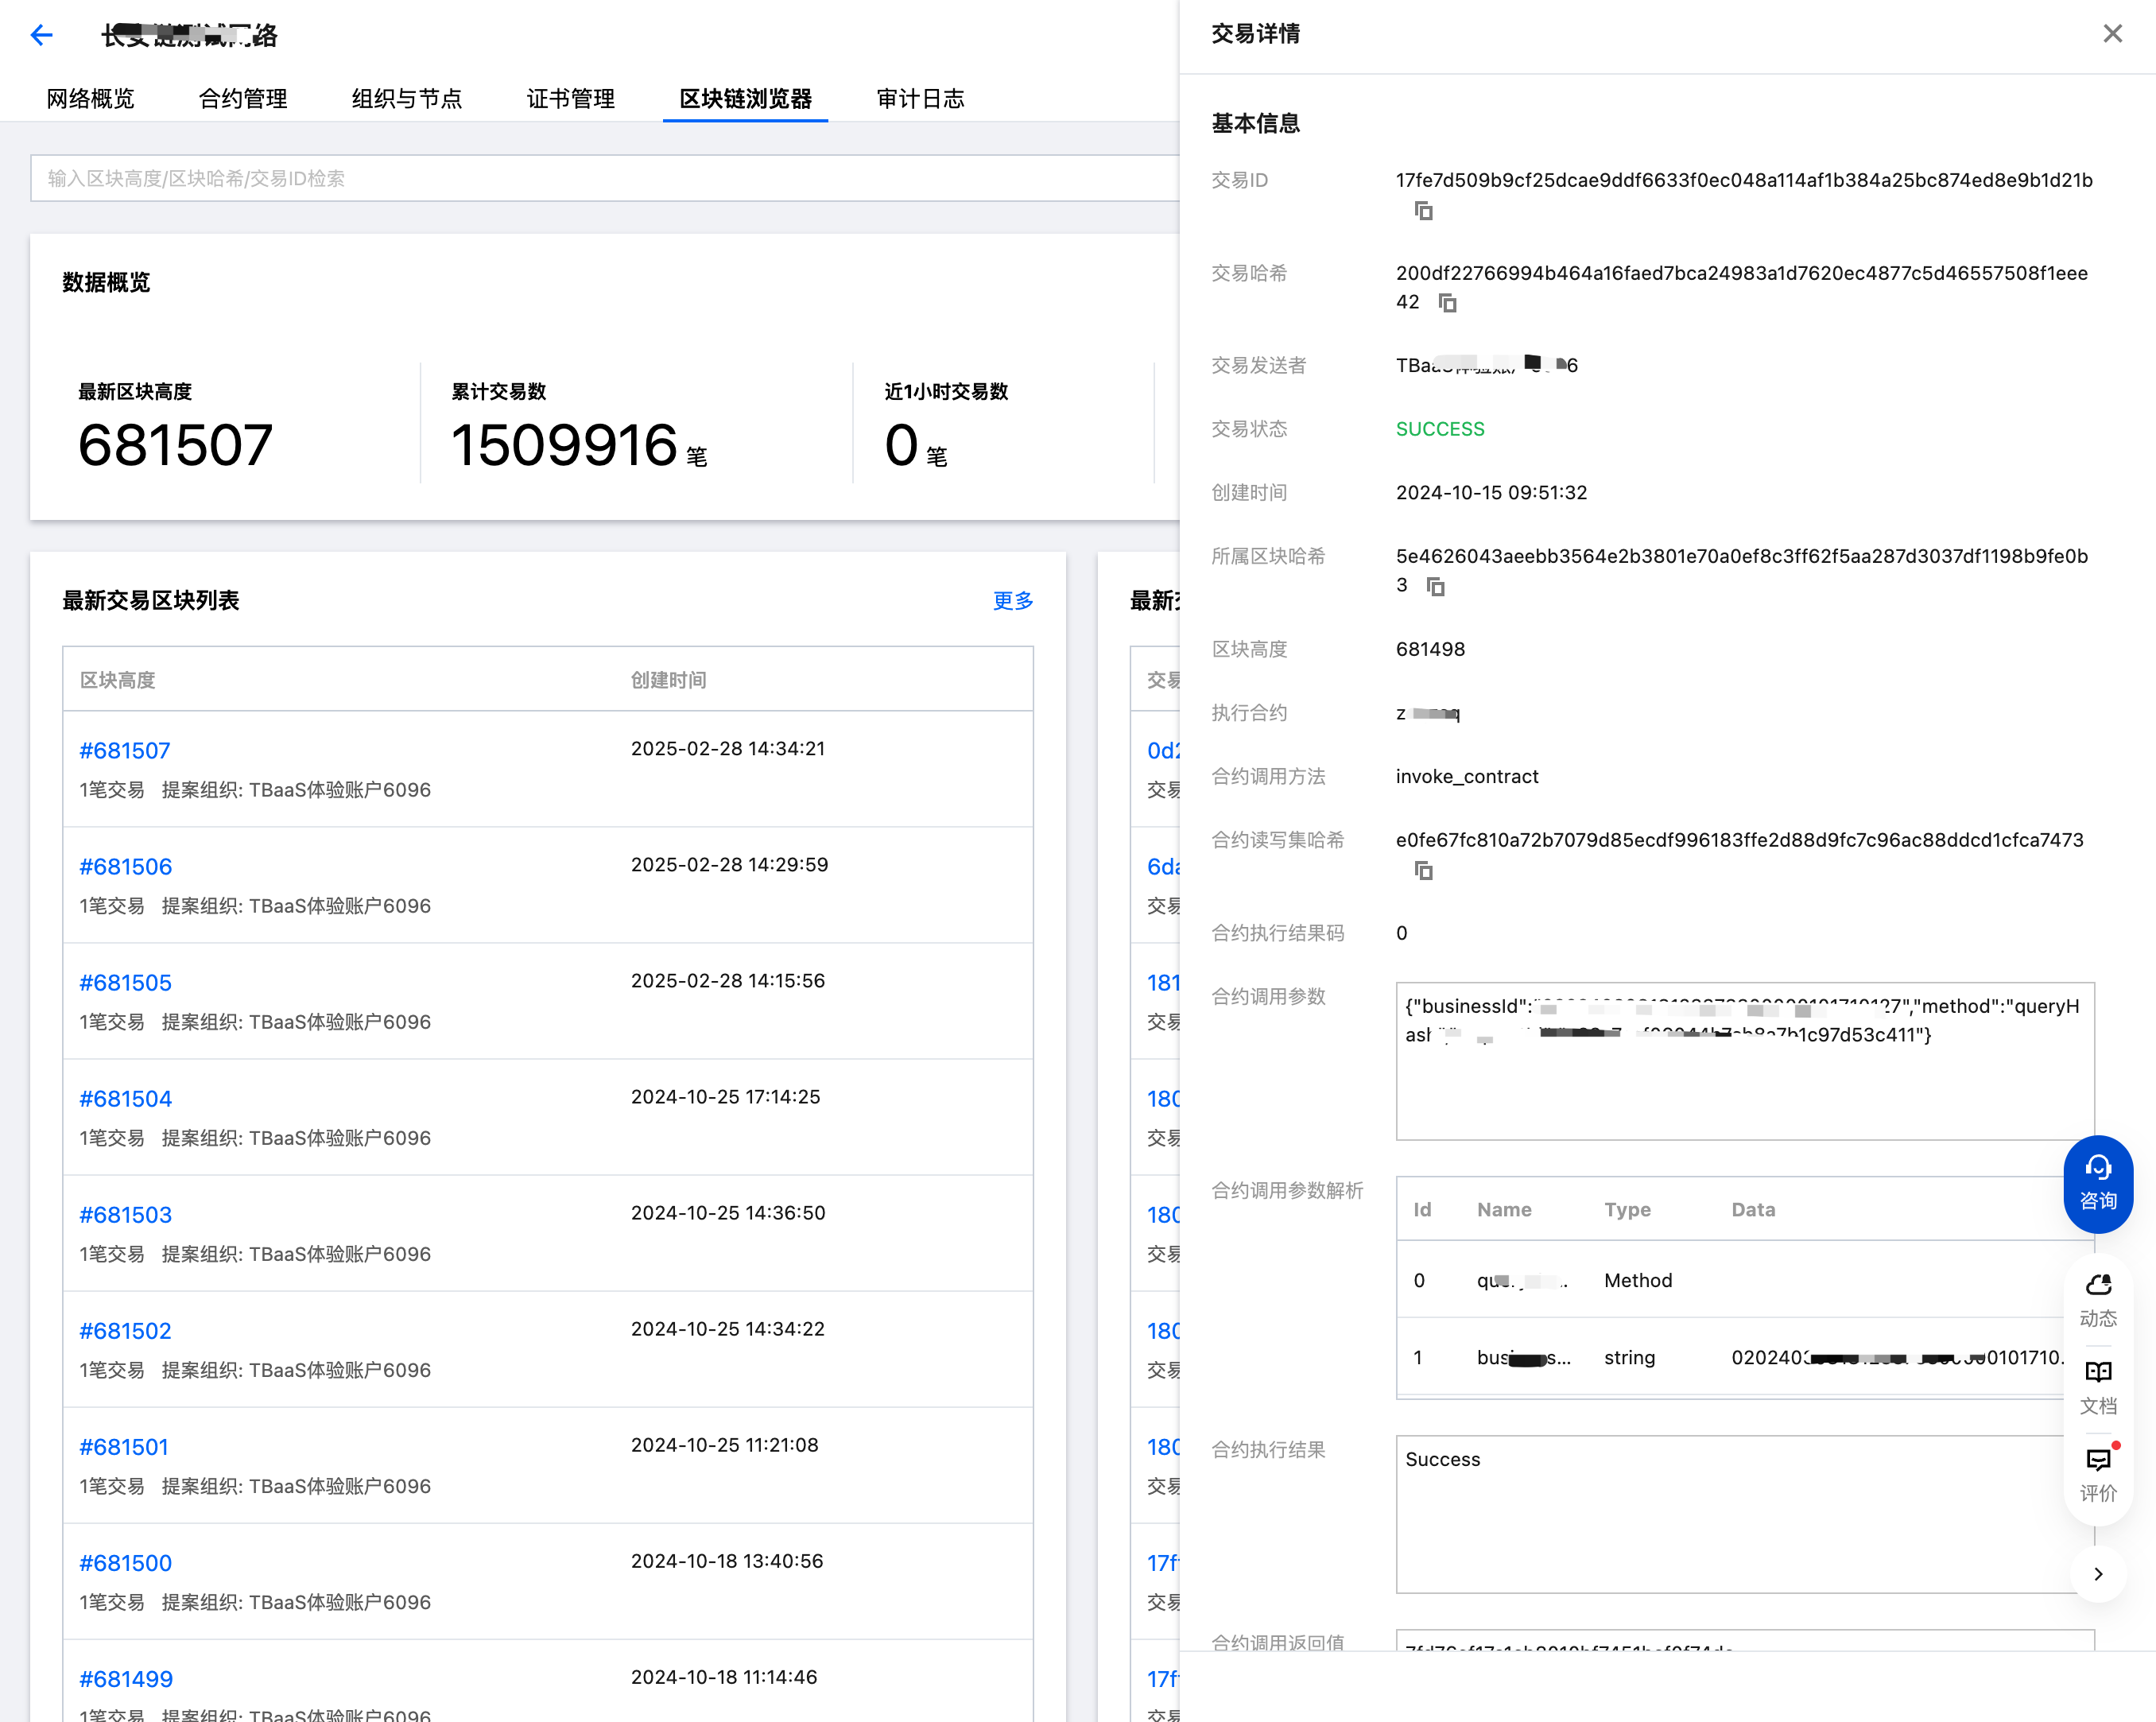Copy the transaction hash (交易哈希)
This screenshot has width=2156, height=1722.
point(1447,303)
